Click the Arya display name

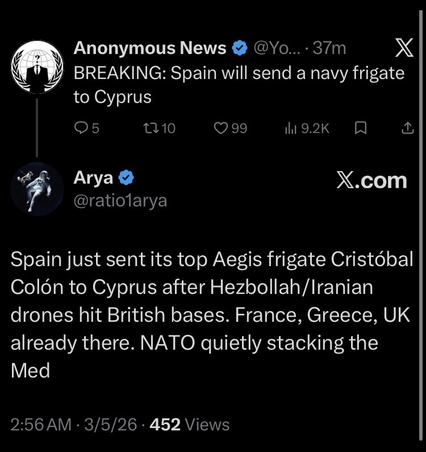point(93,179)
